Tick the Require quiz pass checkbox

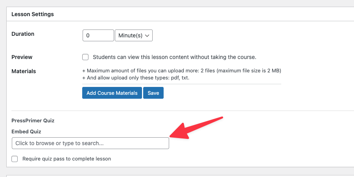pos(15,159)
